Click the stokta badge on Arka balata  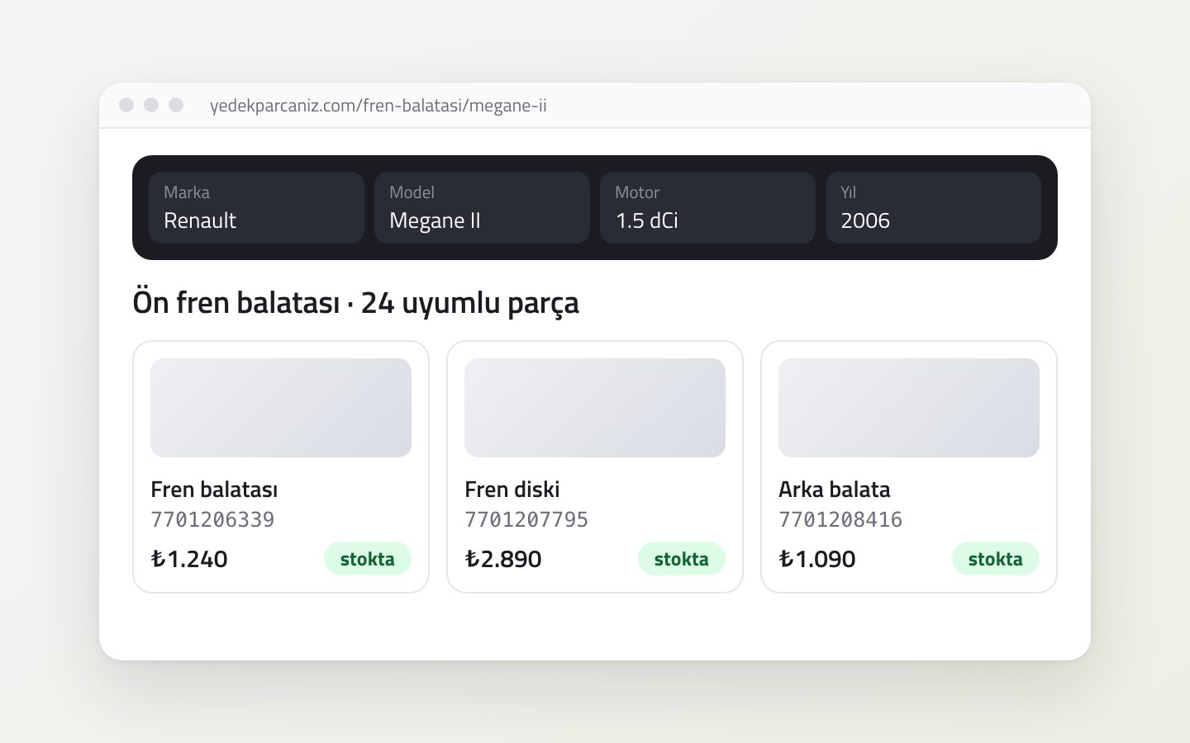click(996, 559)
